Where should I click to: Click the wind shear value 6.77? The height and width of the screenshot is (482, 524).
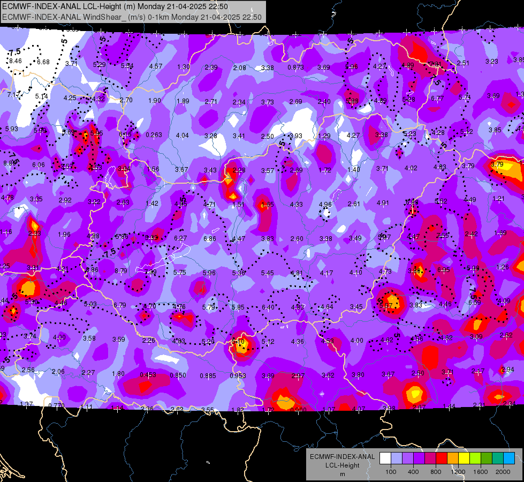tap(437, 99)
